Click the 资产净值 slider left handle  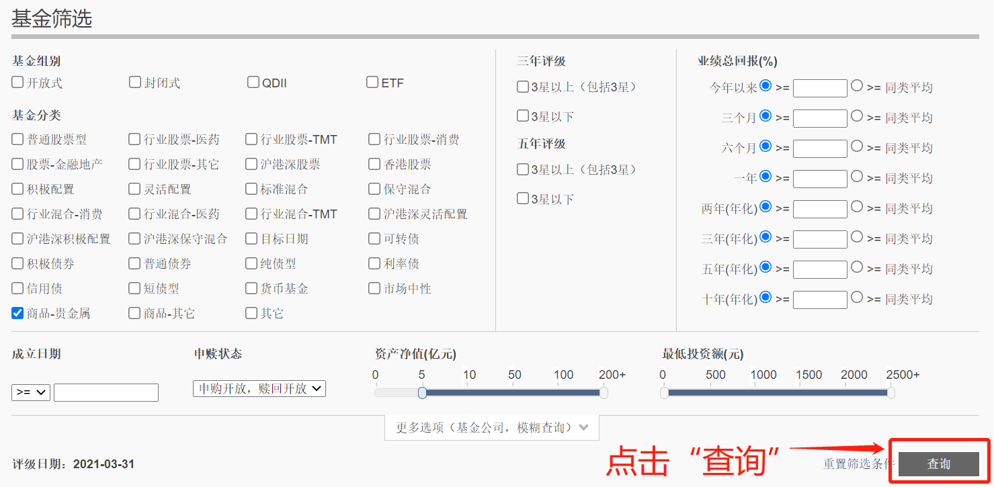click(422, 393)
